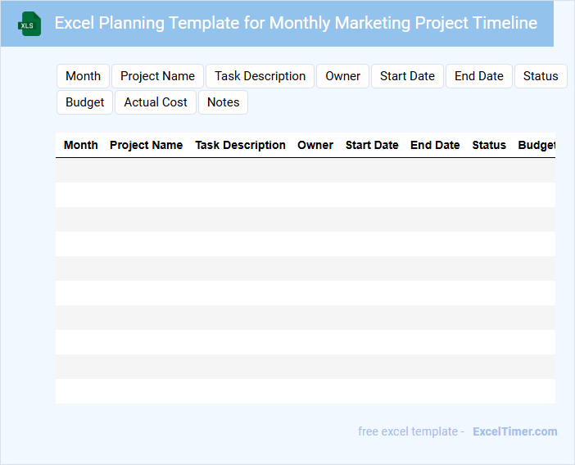Click the Project Name column header
The width and height of the screenshot is (575, 465).
coord(146,145)
